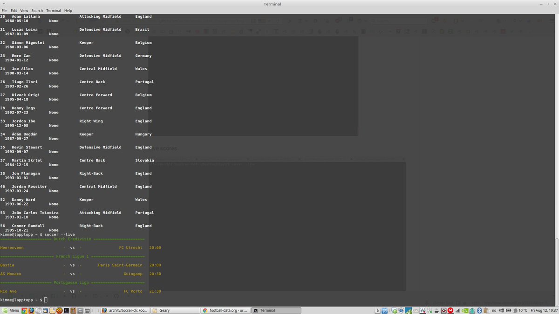Image resolution: width=559 pixels, height=314 pixels.
Task: Click the coffee cup tray icon
Action: coord(436,310)
